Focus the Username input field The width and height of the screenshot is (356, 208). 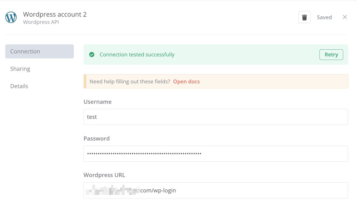coord(216,117)
